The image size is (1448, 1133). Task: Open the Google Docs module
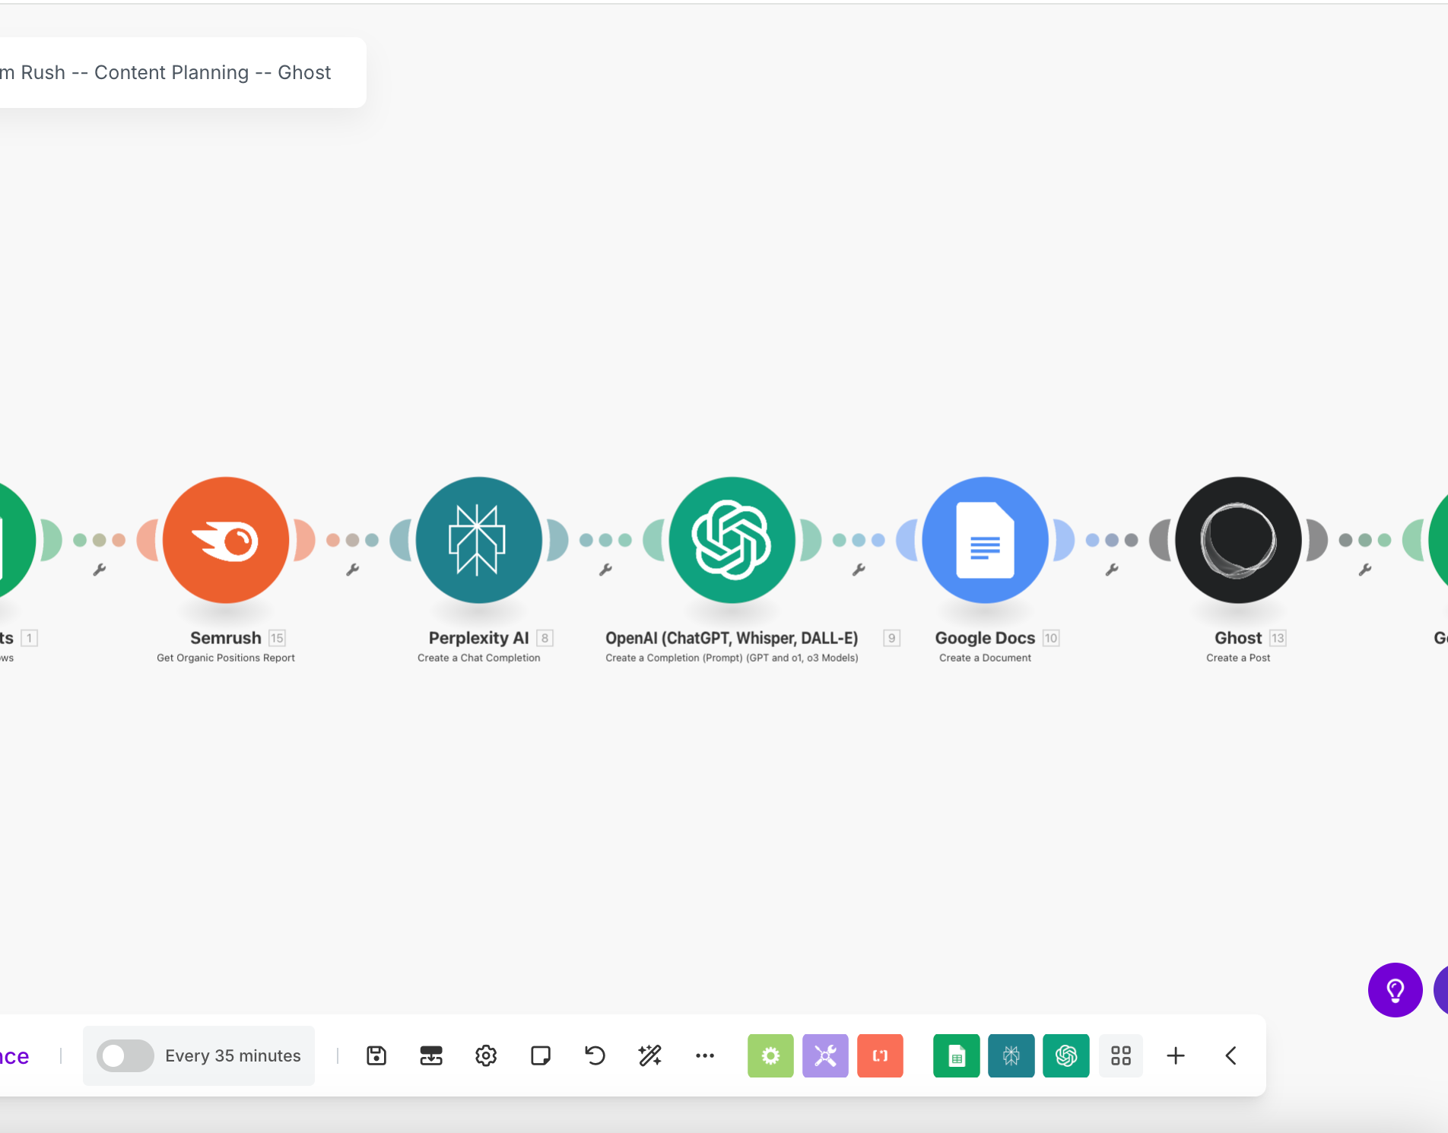point(986,540)
